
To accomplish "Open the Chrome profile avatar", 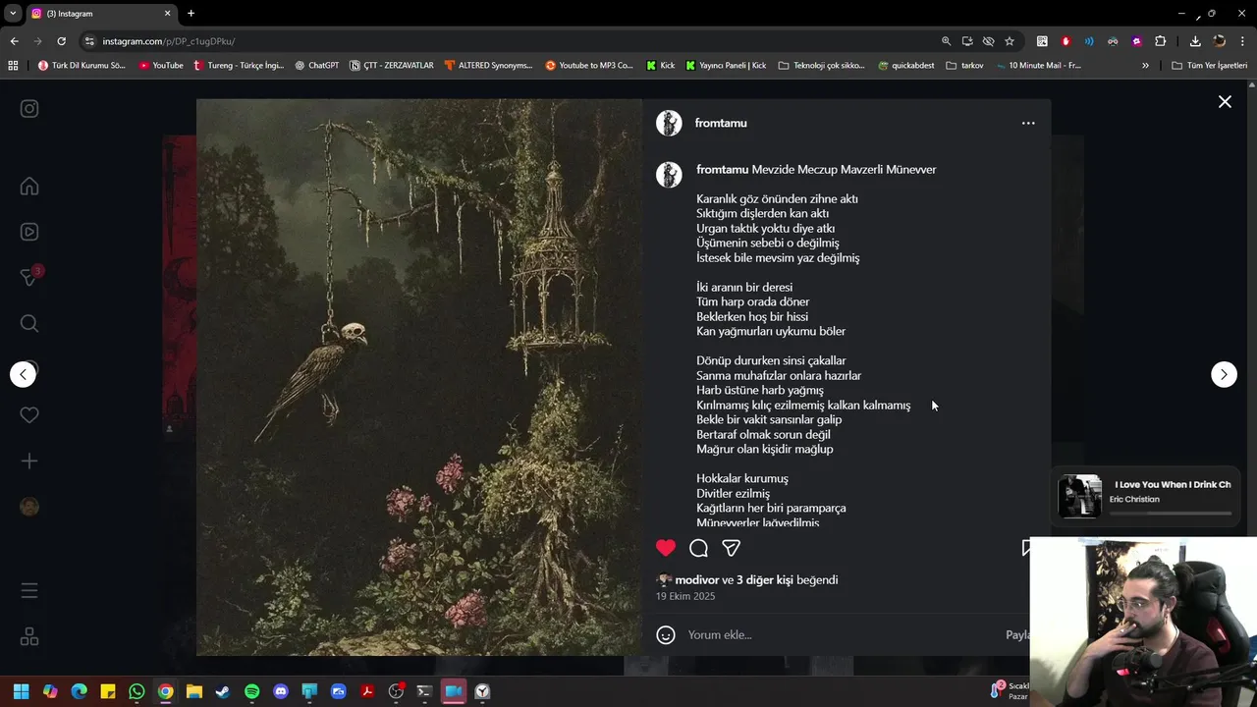I will 1219,41.
